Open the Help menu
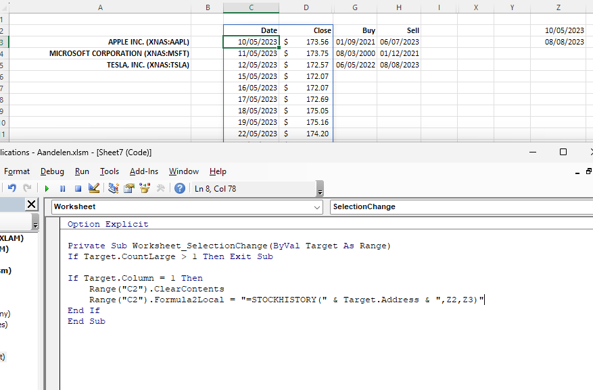This screenshot has width=593, height=390. pos(218,171)
